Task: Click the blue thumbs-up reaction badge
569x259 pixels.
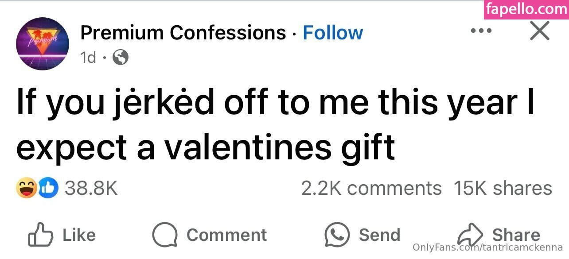Action: pyautogui.click(x=48, y=189)
